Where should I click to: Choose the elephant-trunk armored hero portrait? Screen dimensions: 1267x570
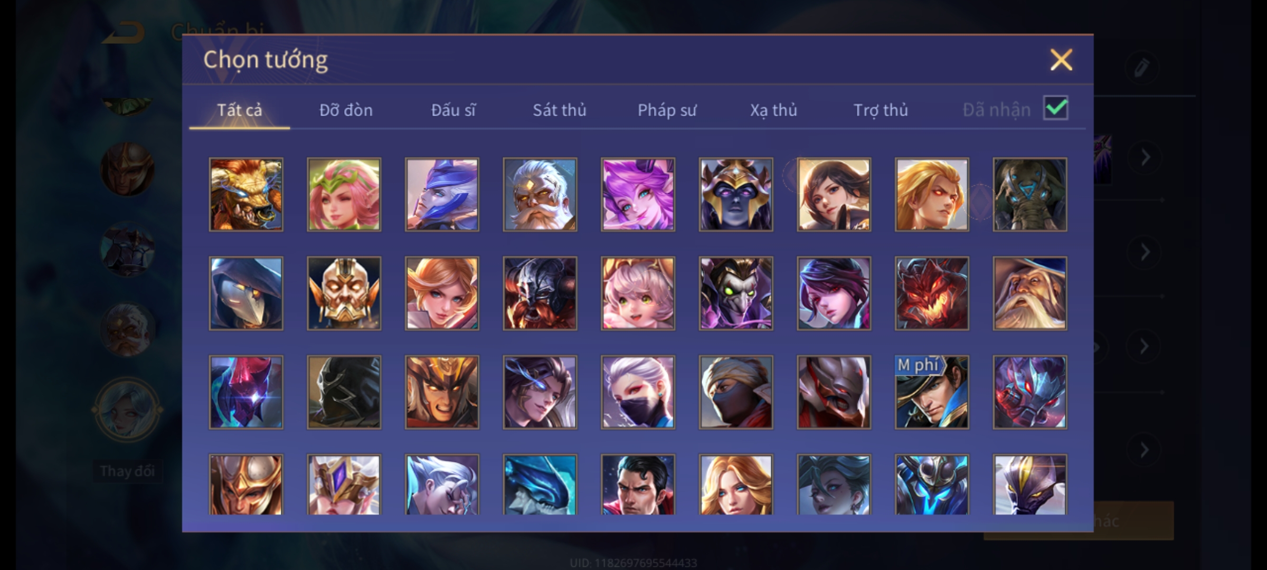coord(1030,194)
